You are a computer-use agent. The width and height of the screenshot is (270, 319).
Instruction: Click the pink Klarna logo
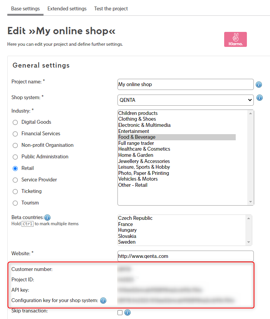(235, 40)
